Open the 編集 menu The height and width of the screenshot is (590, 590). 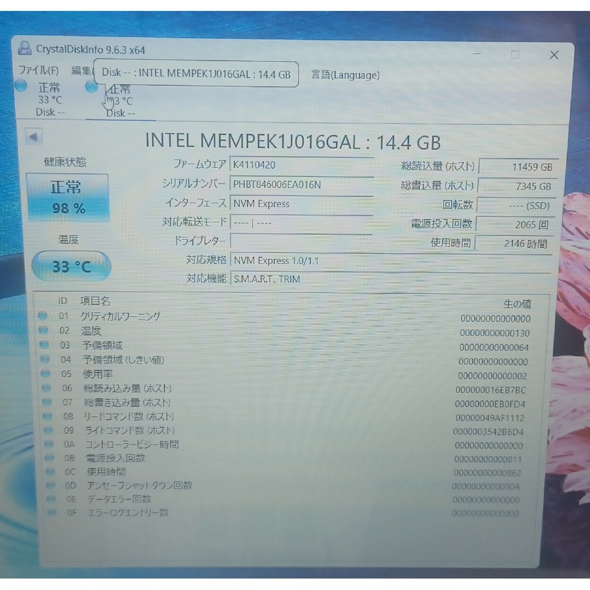coord(81,70)
